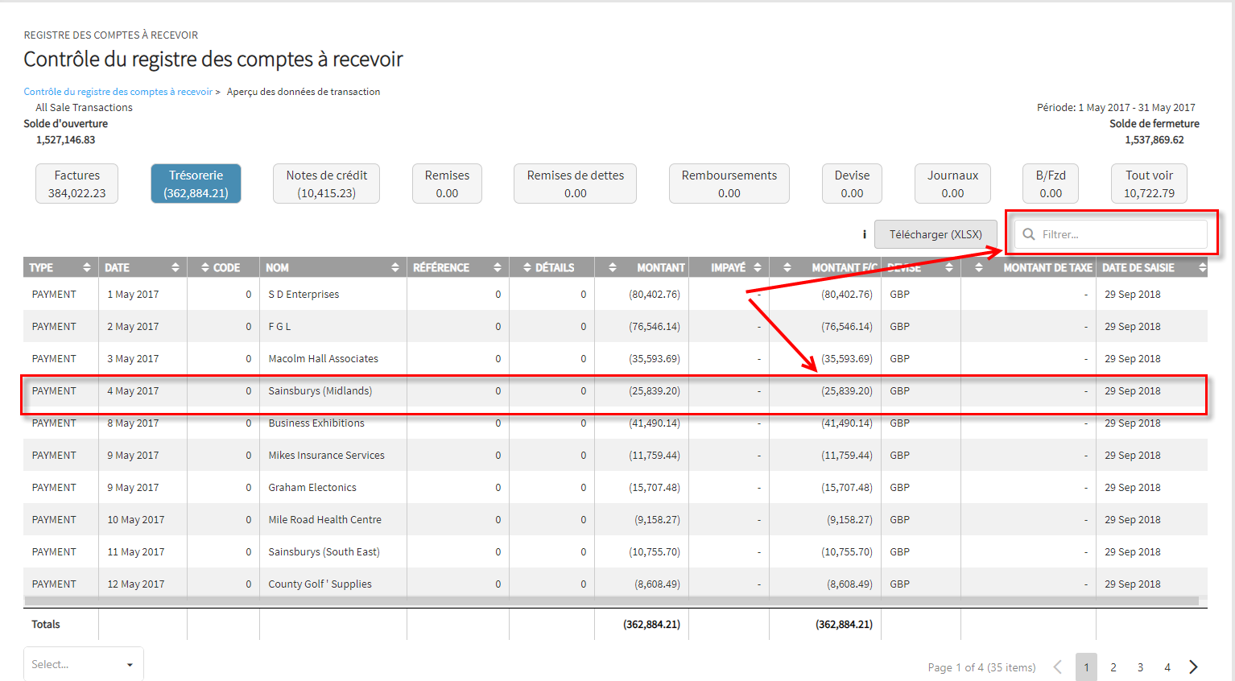1235x681 pixels.
Task: Open the Tout voir tab
Action: [x=1149, y=184]
